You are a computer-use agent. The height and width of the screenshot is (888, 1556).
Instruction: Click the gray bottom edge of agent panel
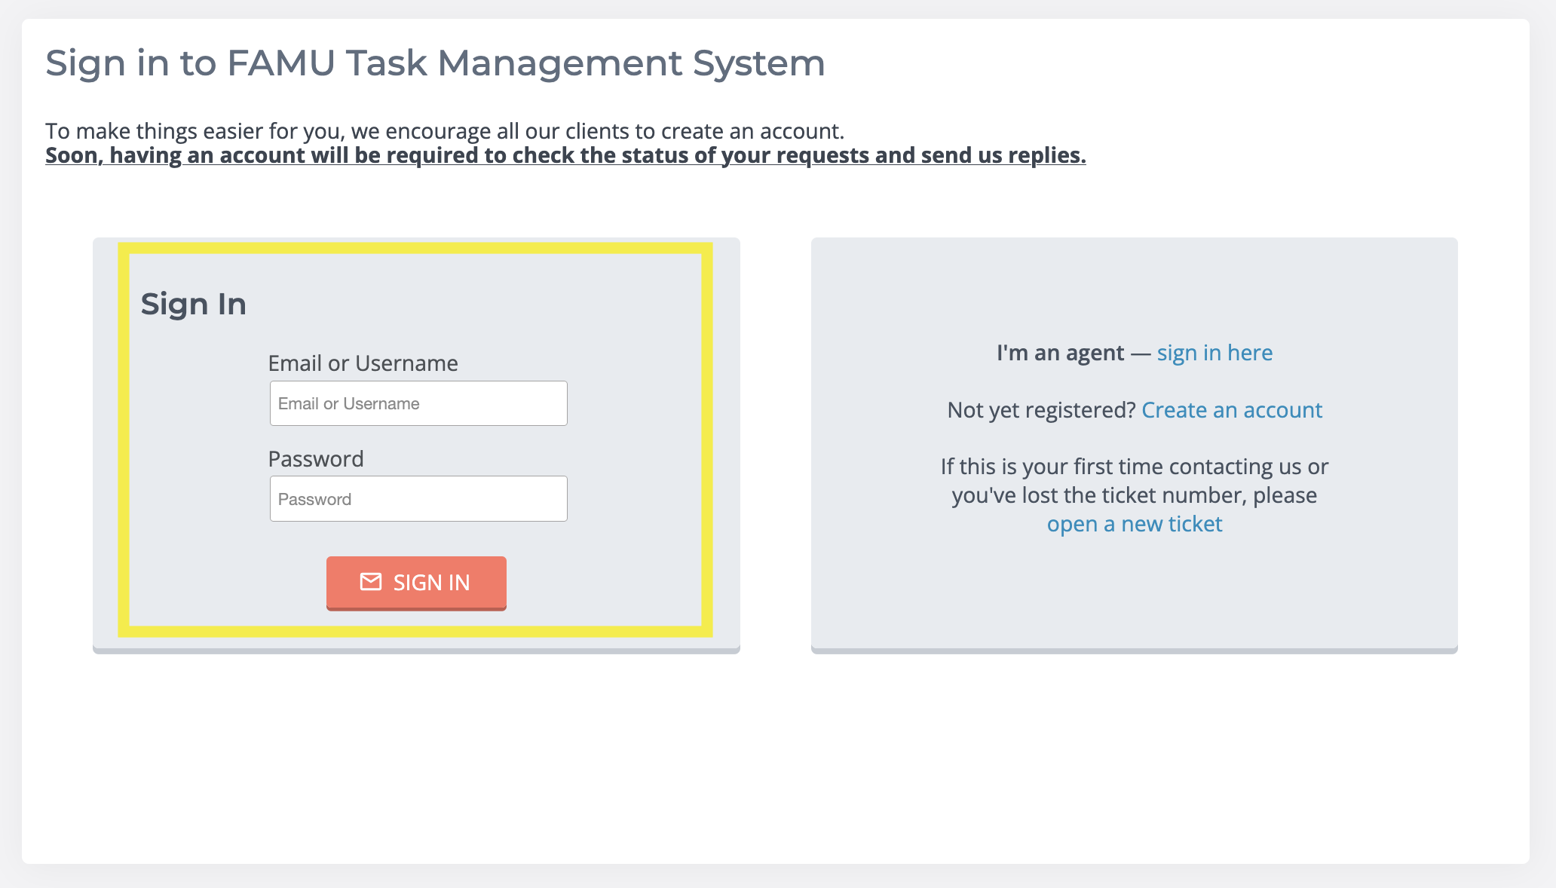click(1134, 651)
